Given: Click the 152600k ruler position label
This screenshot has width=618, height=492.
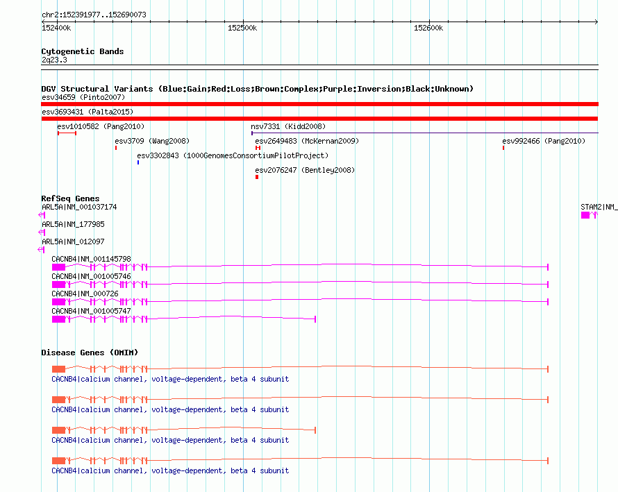Looking at the screenshot, I should click(428, 28).
